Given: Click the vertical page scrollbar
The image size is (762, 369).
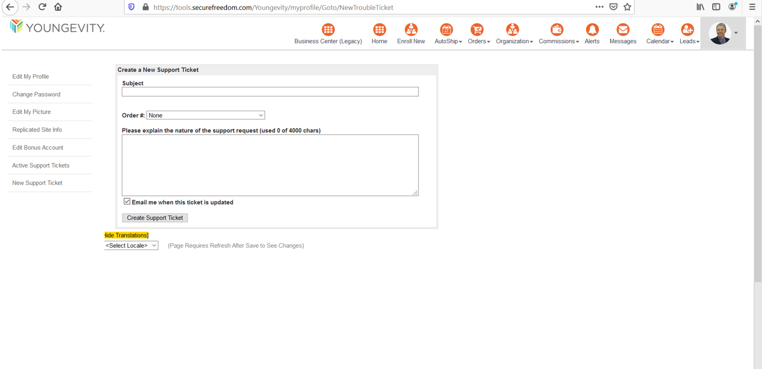Looking at the screenshot, I should point(758,166).
